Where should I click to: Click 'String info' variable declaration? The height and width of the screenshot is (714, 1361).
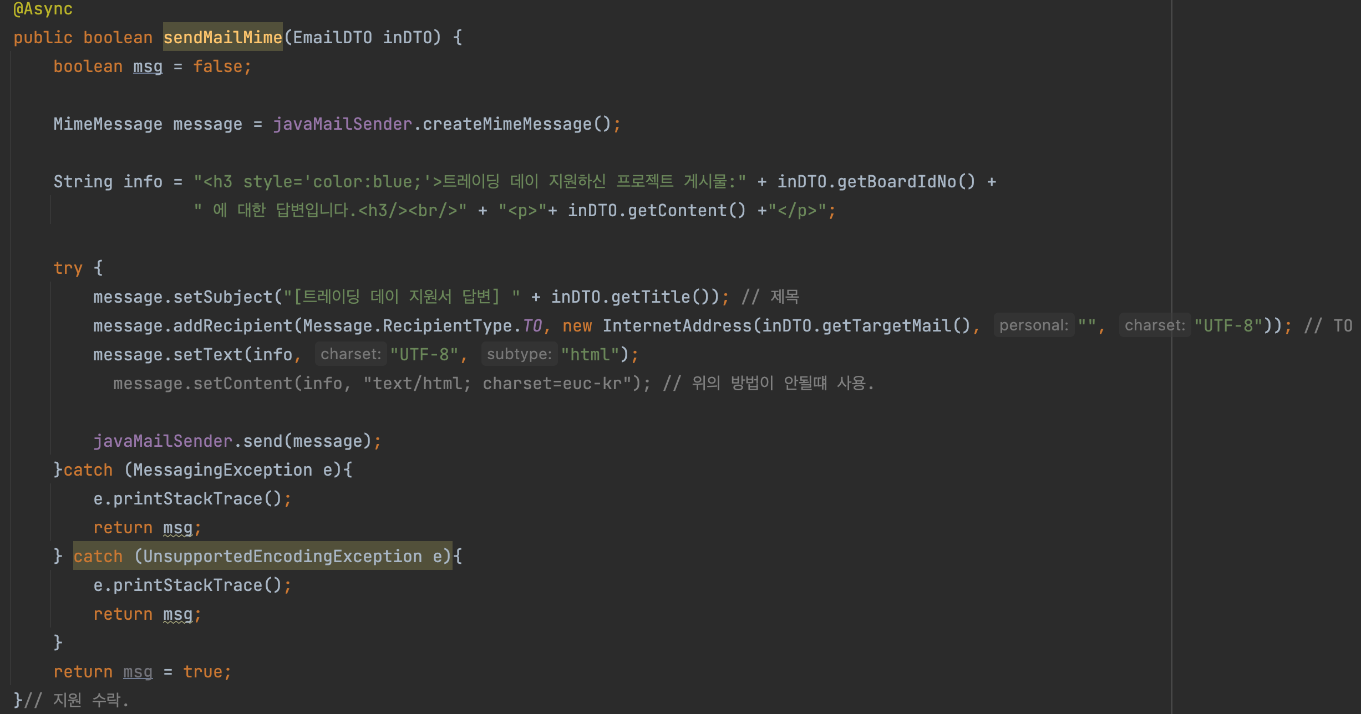(x=108, y=181)
